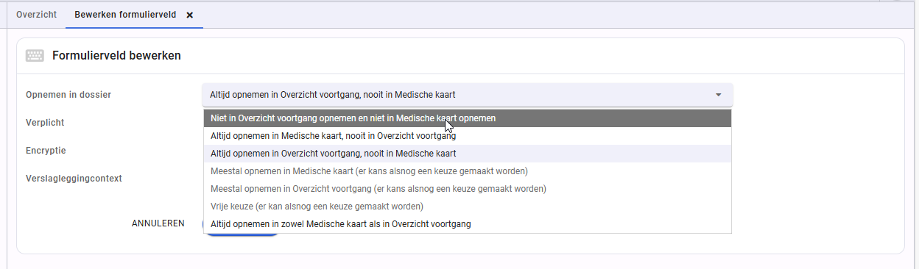Select Meestal opnemen in Overzicht voortgang
919x269 pixels.
pyautogui.click(x=468, y=189)
